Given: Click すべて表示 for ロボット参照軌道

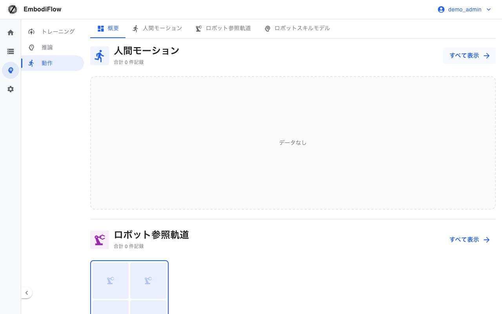Looking at the screenshot, I should coord(469,240).
